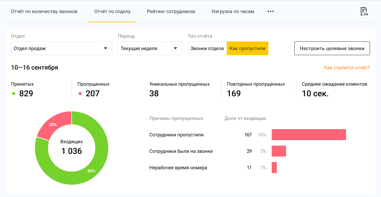Click the "Сотрудники были на звонке" bar
Screen dimensions: 381x197
279,151
